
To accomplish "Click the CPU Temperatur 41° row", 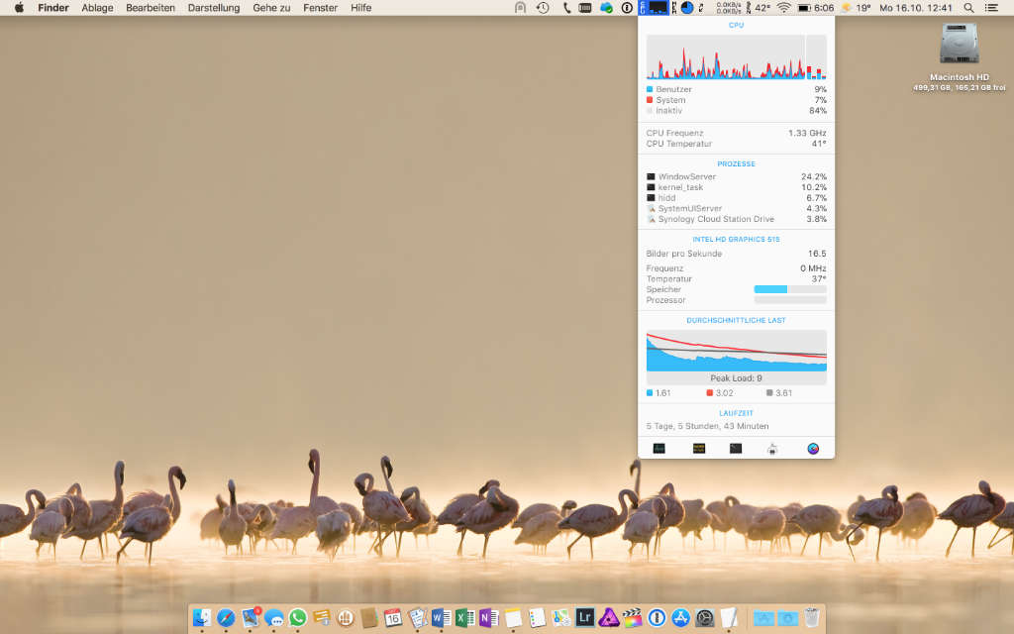I will (736, 144).
